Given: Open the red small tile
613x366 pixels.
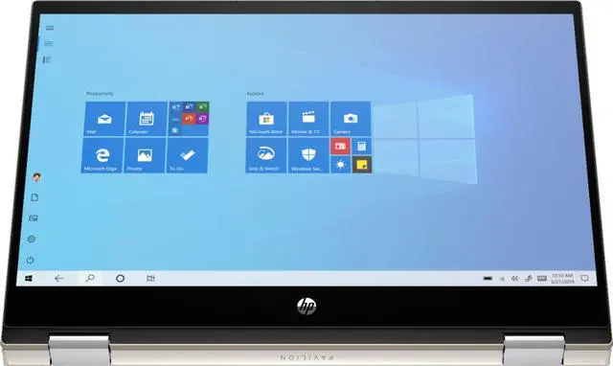Looking at the screenshot, I should 341,147.
